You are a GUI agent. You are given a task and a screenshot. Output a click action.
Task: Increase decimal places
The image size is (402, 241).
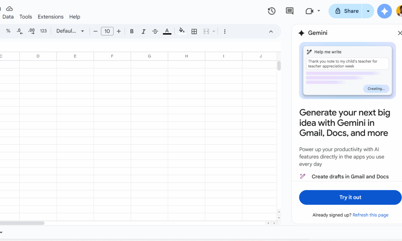pos(31,31)
